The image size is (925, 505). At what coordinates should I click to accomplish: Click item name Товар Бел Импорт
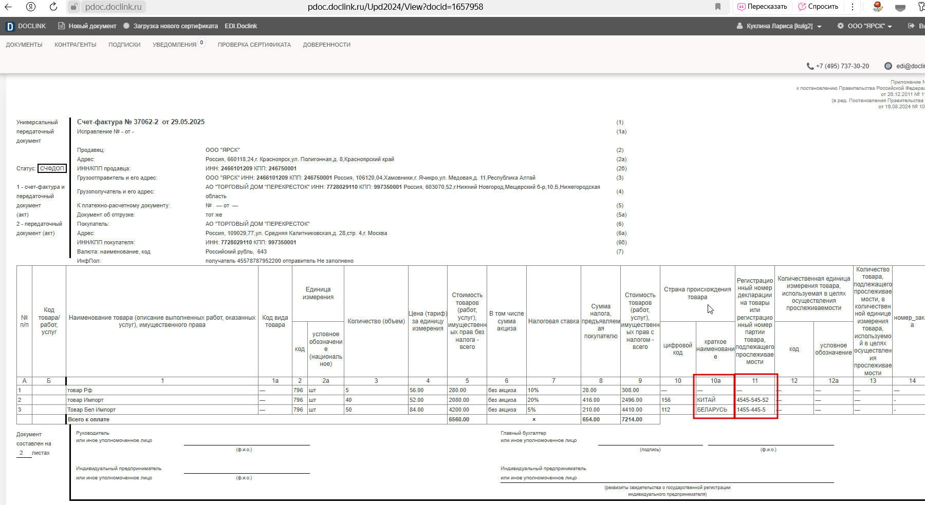pyautogui.click(x=91, y=410)
